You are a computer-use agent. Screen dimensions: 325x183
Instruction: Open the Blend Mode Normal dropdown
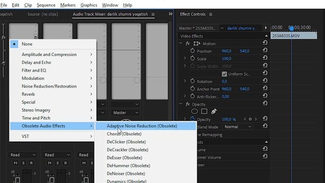pyautogui.click(x=237, y=127)
